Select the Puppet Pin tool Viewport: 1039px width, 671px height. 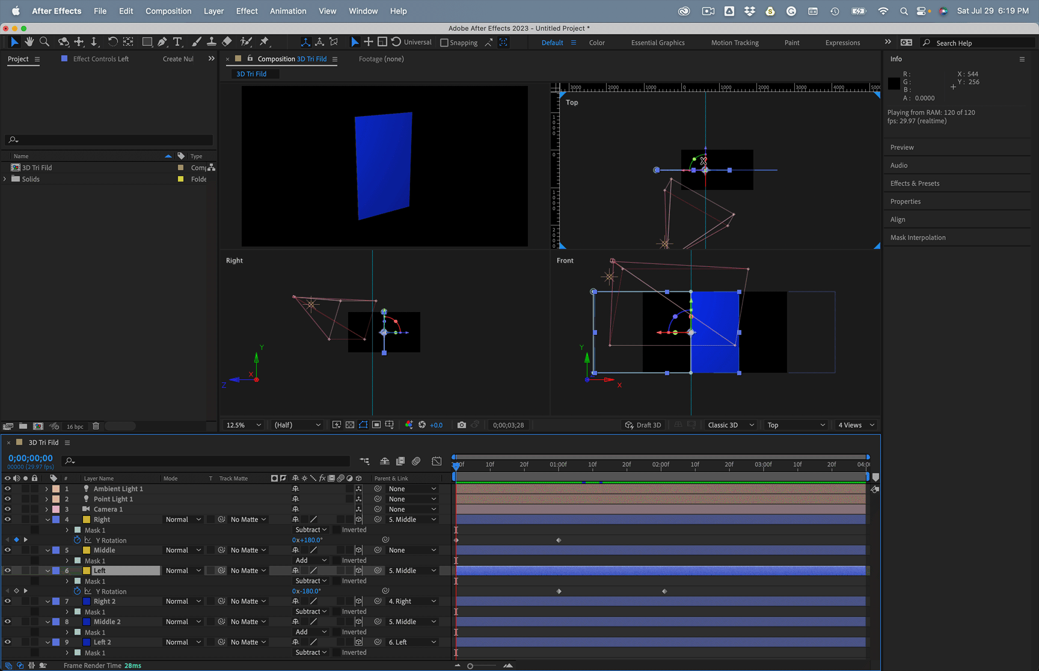264,42
